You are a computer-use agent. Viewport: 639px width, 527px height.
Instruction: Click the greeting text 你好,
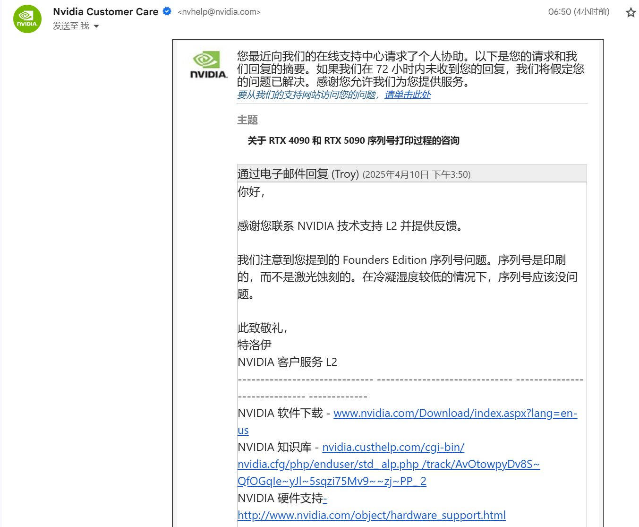(x=251, y=192)
